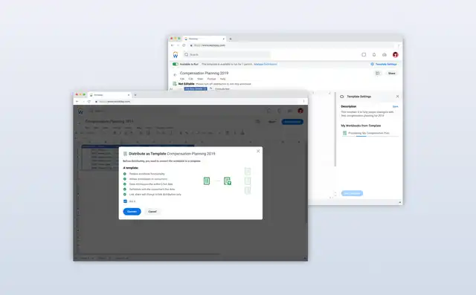The image size is (476, 295).
Task: Open the Format menu in back window
Action: (211, 79)
